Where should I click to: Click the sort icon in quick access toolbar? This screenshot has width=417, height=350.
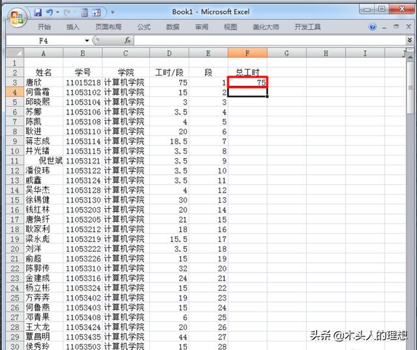coord(96,12)
